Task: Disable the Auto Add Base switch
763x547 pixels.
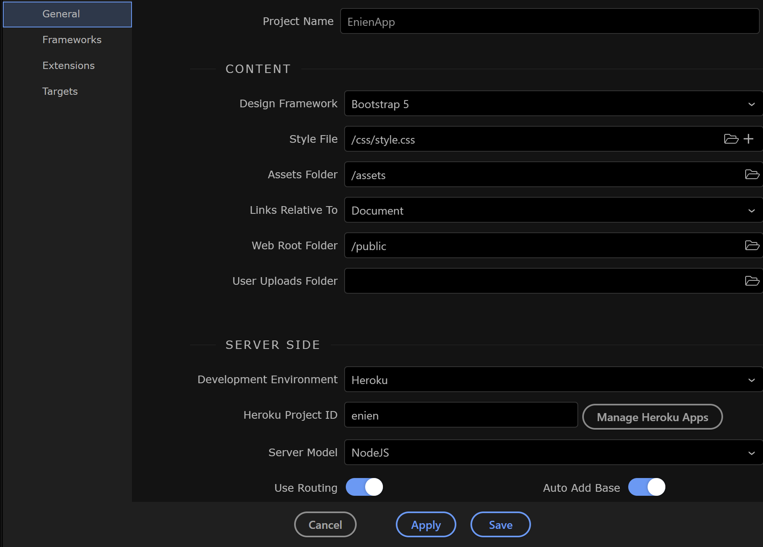Action: (x=646, y=487)
